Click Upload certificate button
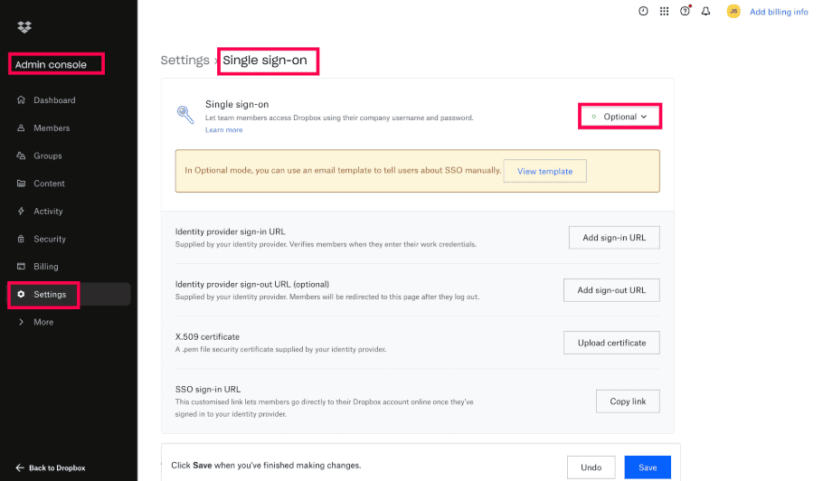 point(611,343)
